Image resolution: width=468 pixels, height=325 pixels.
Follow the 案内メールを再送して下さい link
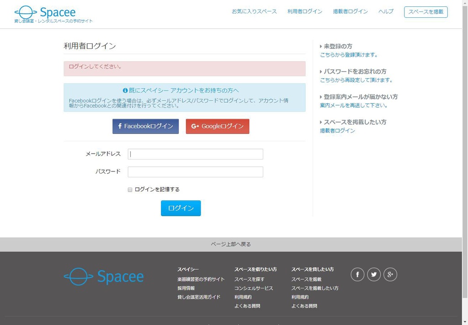point(354,105)
